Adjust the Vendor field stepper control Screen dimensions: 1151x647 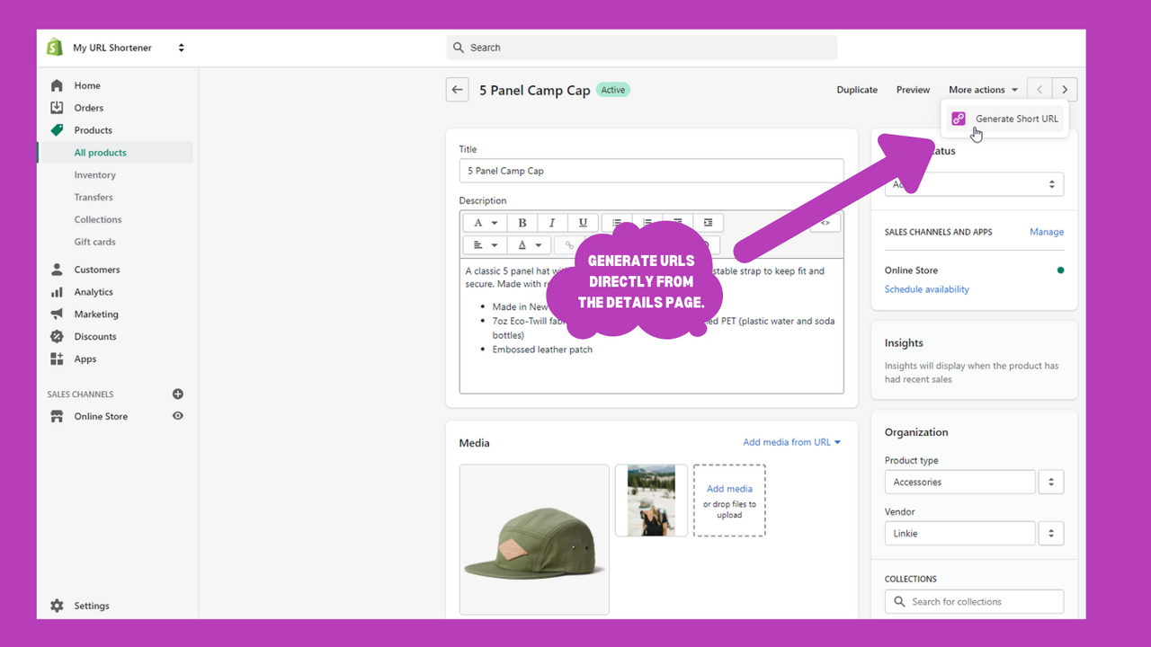pyautogui.click(x=1050, y=533)
